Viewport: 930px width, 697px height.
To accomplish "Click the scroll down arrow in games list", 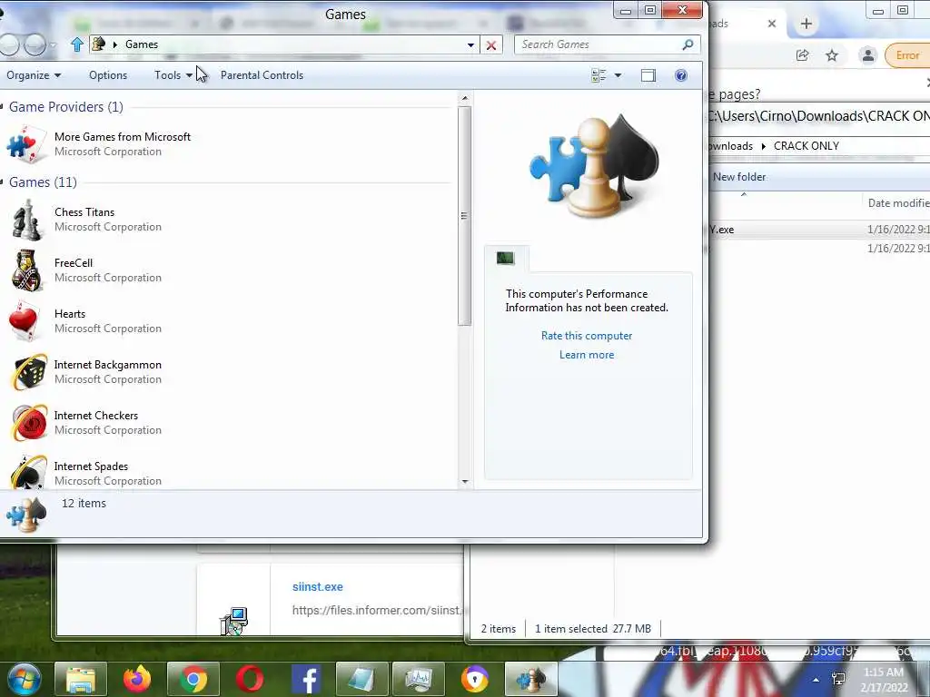I will pyautogui.click(x=464, y=481).
